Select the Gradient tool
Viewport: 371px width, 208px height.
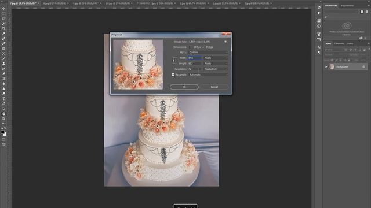click(3, 79)
